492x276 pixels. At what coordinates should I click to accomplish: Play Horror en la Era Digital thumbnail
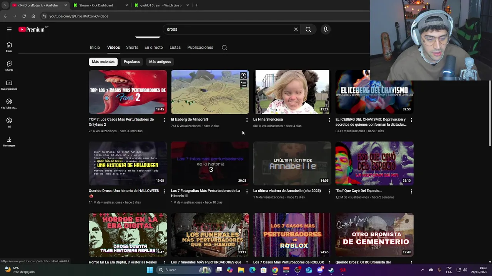coord(128,235)
